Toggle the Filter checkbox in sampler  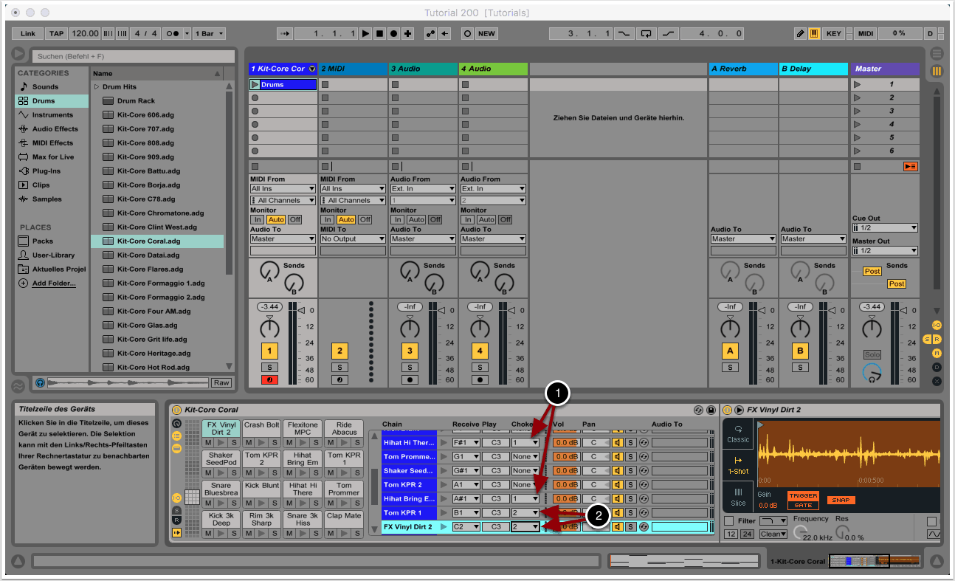pyautogui.click(x=729, y=521)
